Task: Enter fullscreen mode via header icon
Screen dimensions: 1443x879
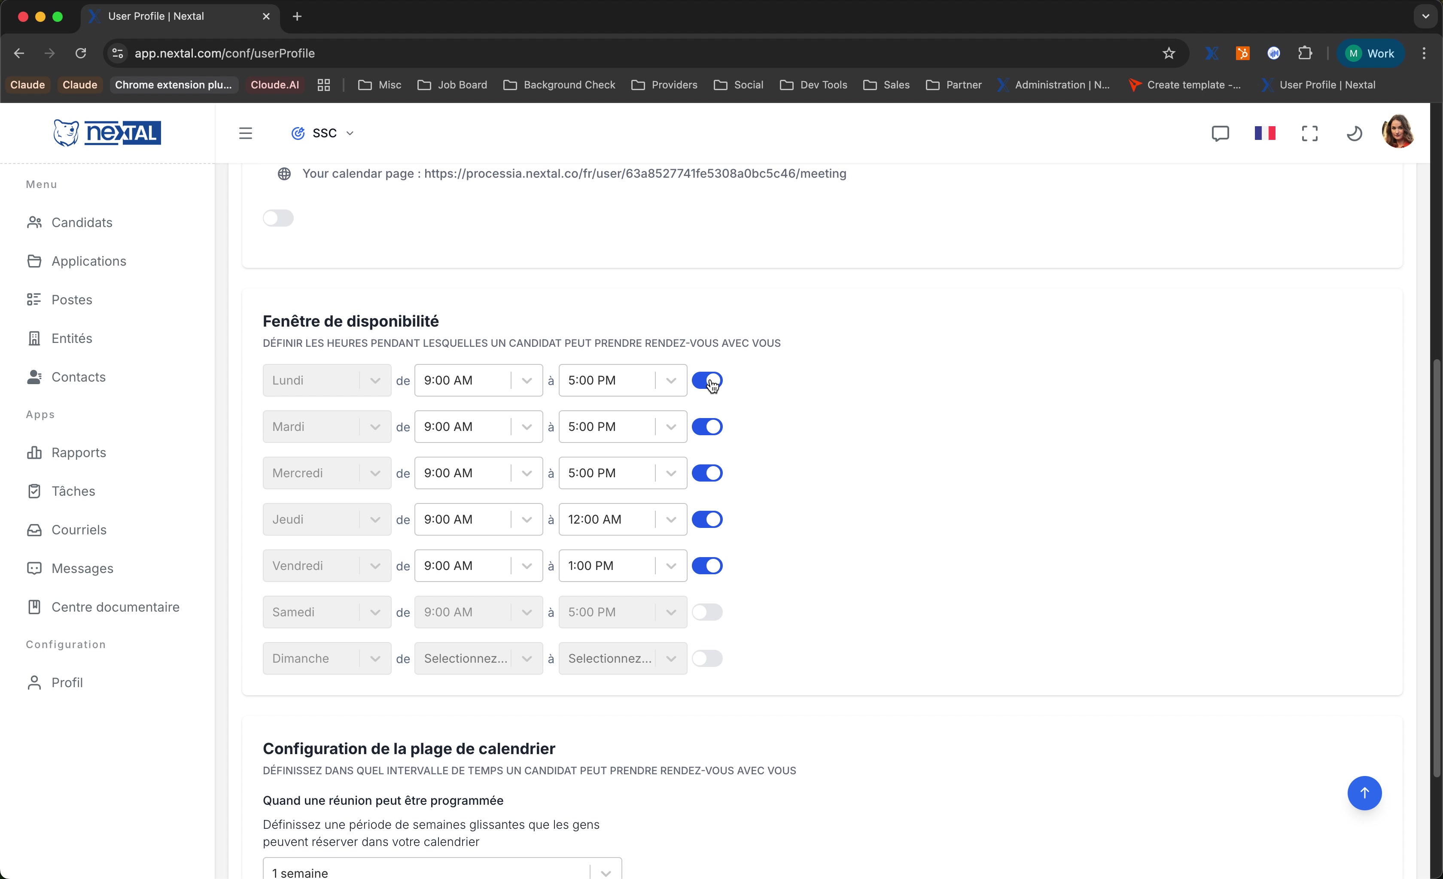Action: point(1309,133)
